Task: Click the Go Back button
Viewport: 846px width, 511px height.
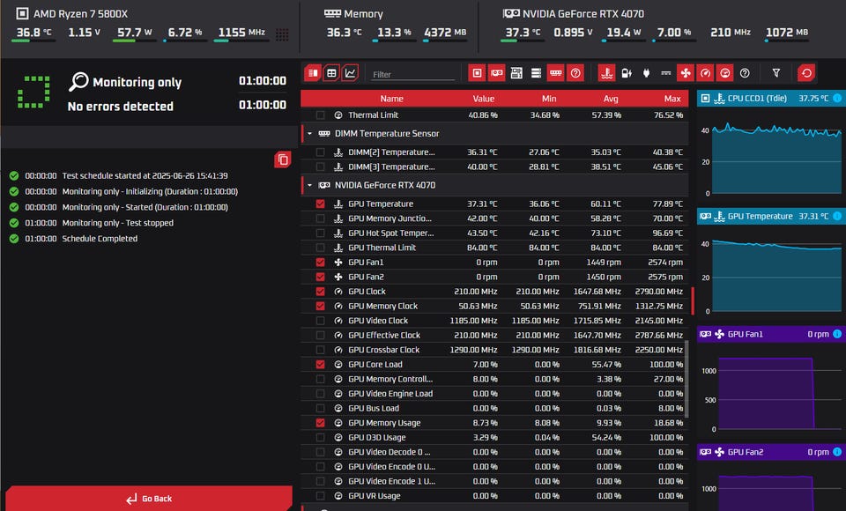Action: pyautogui.click(x=147, y=499)
